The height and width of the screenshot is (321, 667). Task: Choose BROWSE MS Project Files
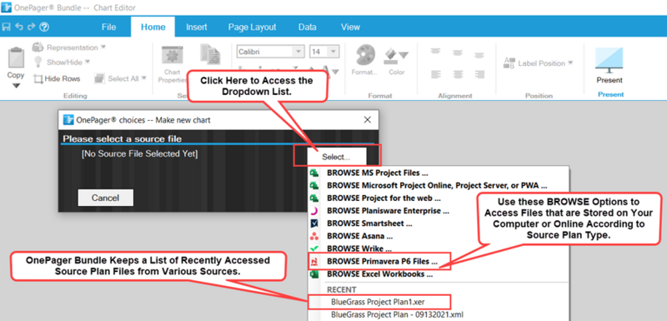click(439, 173)
